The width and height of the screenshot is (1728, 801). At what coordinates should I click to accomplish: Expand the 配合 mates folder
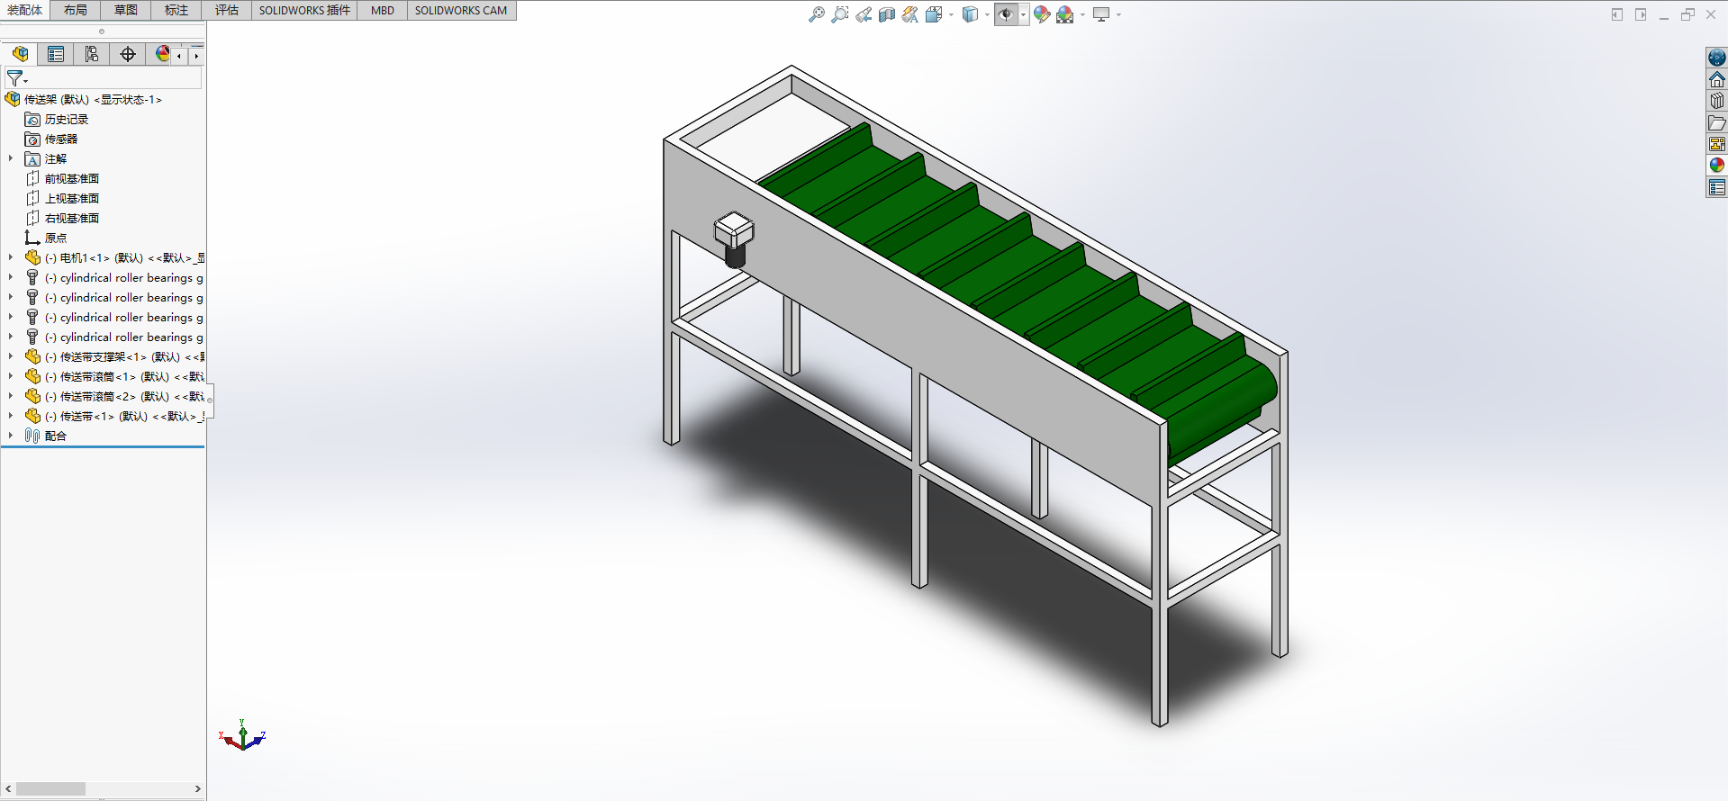coord(11,436)
